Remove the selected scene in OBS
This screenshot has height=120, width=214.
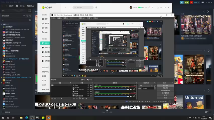(x=55, y=98)
